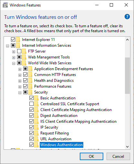Collapse the Internet Information Services node
The image size is (134, 164).
7,46
